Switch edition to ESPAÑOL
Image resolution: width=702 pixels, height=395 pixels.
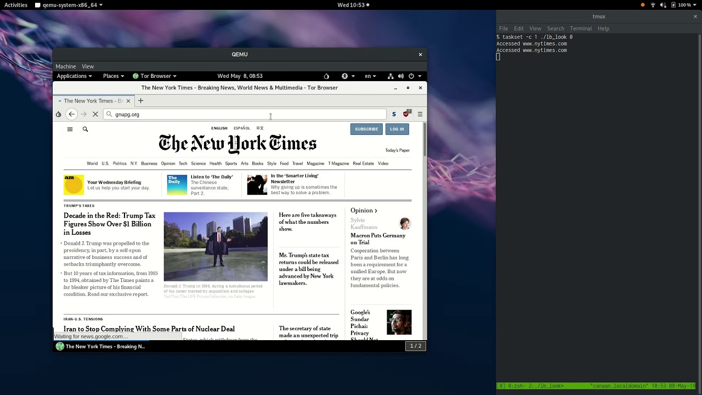tap(242, 128)
